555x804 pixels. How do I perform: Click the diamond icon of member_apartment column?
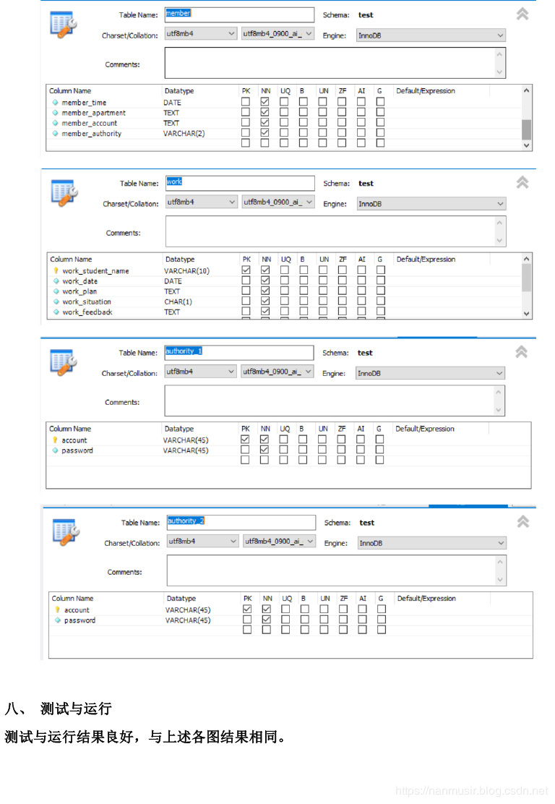tap(55, 113)
